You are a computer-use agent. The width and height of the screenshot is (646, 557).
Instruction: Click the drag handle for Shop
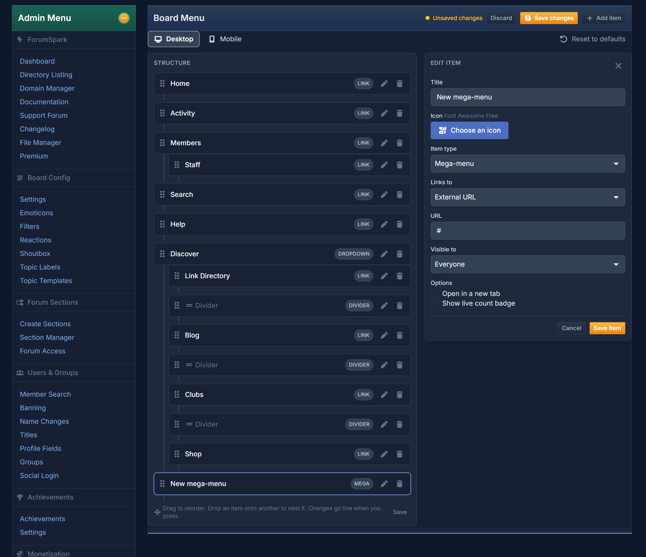[x=177, y=454]
